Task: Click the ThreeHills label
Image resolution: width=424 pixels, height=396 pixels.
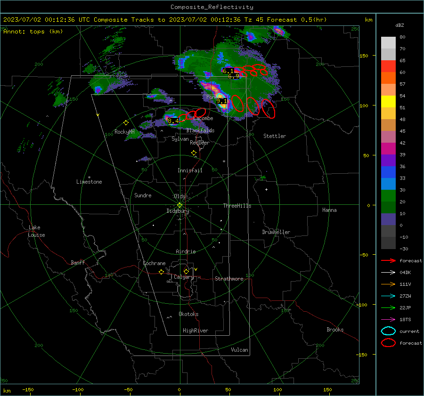Action: [237, 206]
